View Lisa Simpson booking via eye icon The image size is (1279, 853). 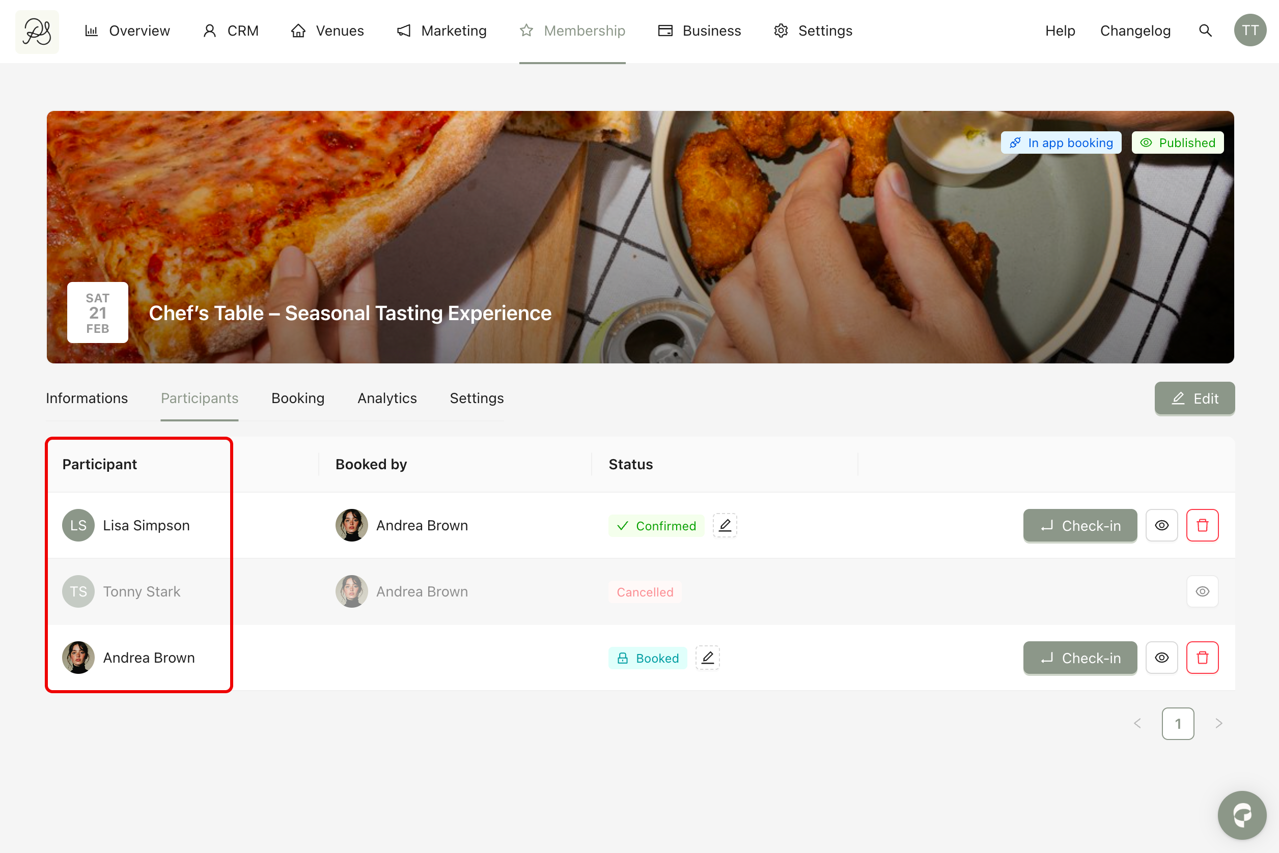click(1161, 526)
